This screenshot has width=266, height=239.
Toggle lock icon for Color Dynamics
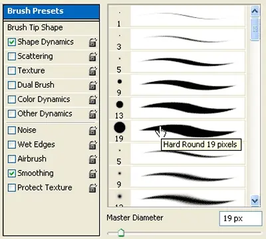93,100
